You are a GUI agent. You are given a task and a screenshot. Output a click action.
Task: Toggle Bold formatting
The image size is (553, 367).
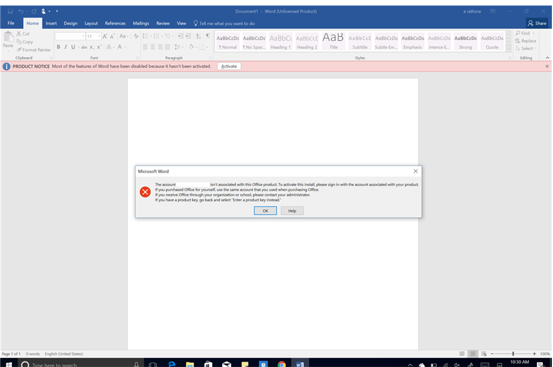click(x=58, y=47)
